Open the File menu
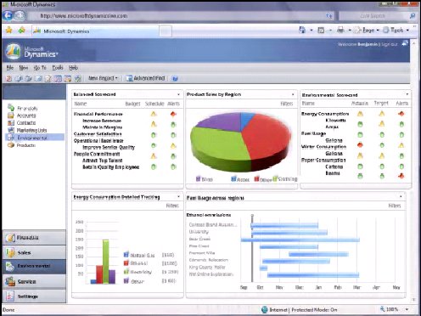Image resolution: width=421 pixels, height=316 pixels. [10, 68]
